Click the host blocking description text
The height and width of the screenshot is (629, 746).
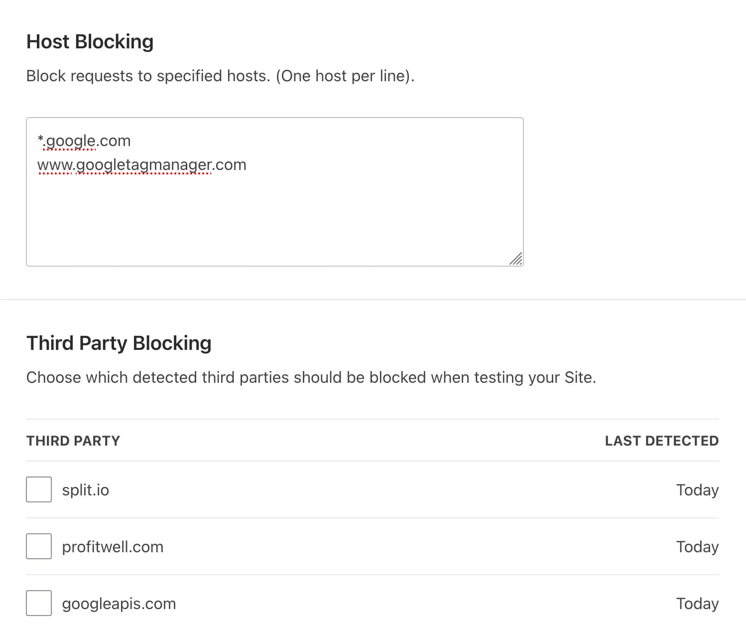[x=221, y=76]
